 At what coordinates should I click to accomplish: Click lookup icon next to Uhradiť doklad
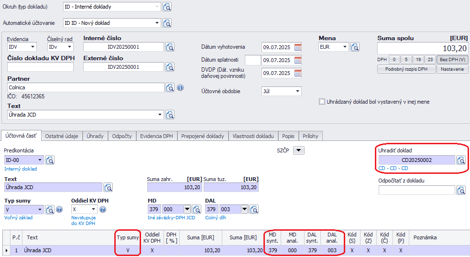click(x=461, y=161)
